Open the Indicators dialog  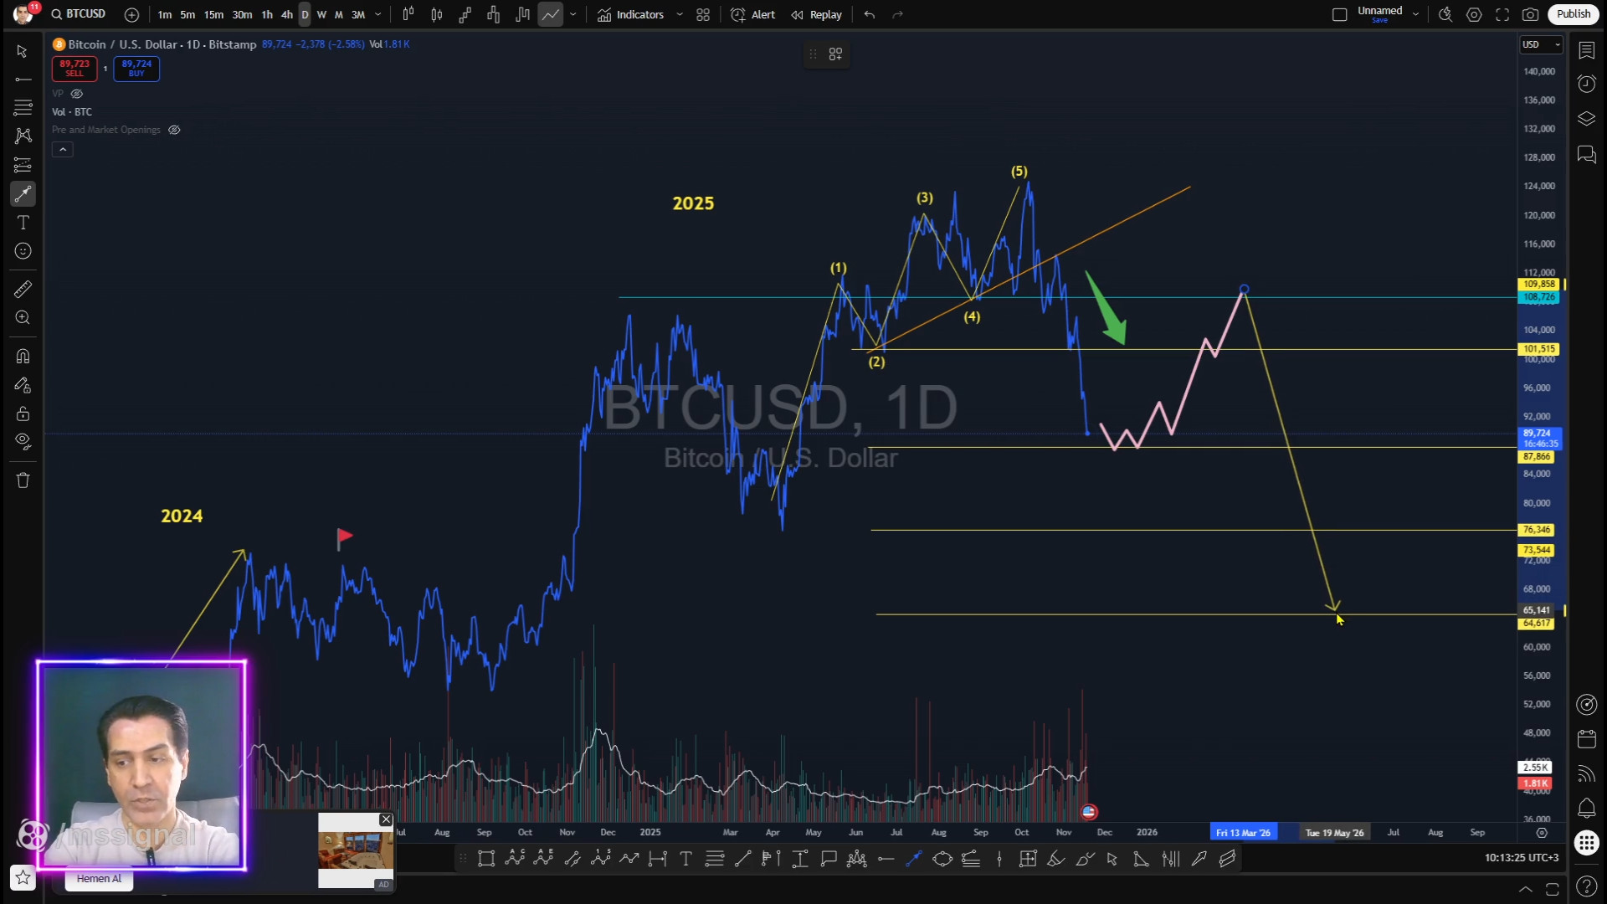click(631, 14)
